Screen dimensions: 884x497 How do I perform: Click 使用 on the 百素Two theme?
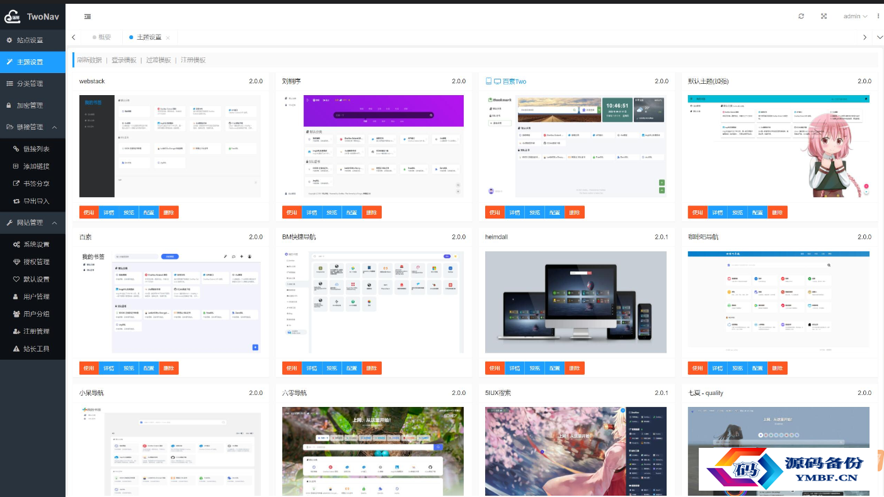pyautogui.click(x=495, y=212)
